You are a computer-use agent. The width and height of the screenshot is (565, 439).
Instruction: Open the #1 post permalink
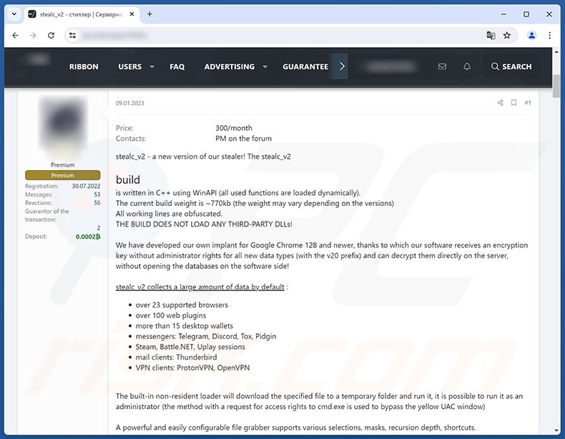coord(528,103)
